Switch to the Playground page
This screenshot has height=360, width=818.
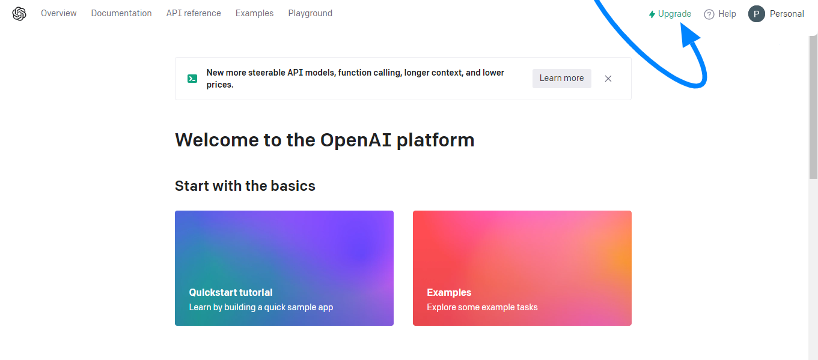(x=310, y=13)
